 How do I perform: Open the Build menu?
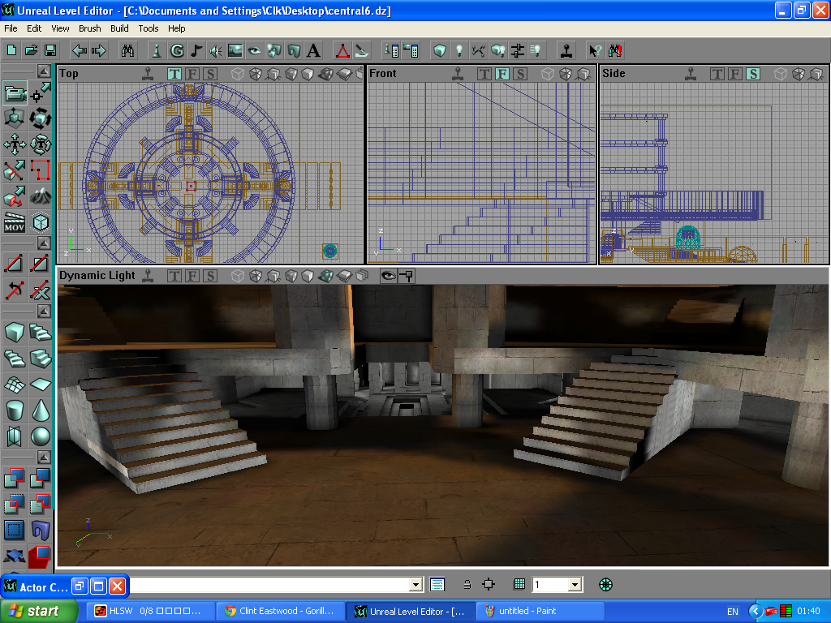119,28
